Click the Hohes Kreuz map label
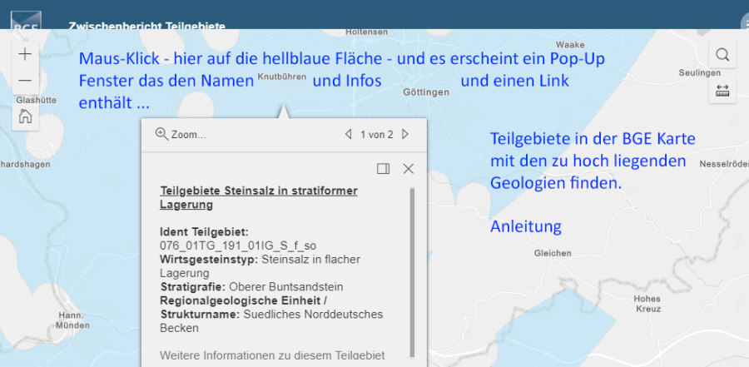The width and height of the screenshot is (749, 367). pos(647,304)
